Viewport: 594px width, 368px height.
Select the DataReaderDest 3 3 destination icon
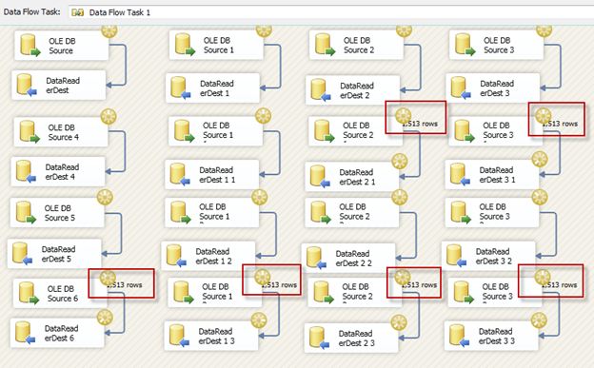(460, 336)
